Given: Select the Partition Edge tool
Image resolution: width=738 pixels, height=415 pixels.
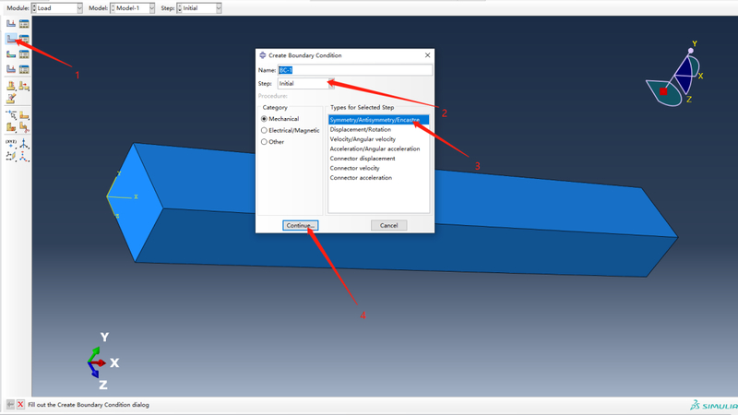Looking at the screenshot, I should click(11, 114).
